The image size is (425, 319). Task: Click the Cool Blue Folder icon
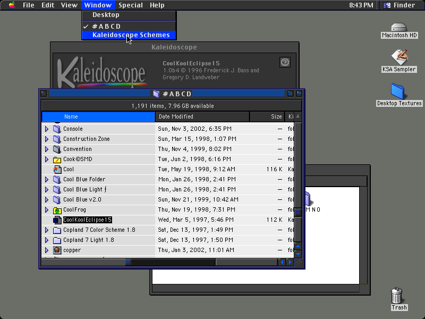(57, 179)
